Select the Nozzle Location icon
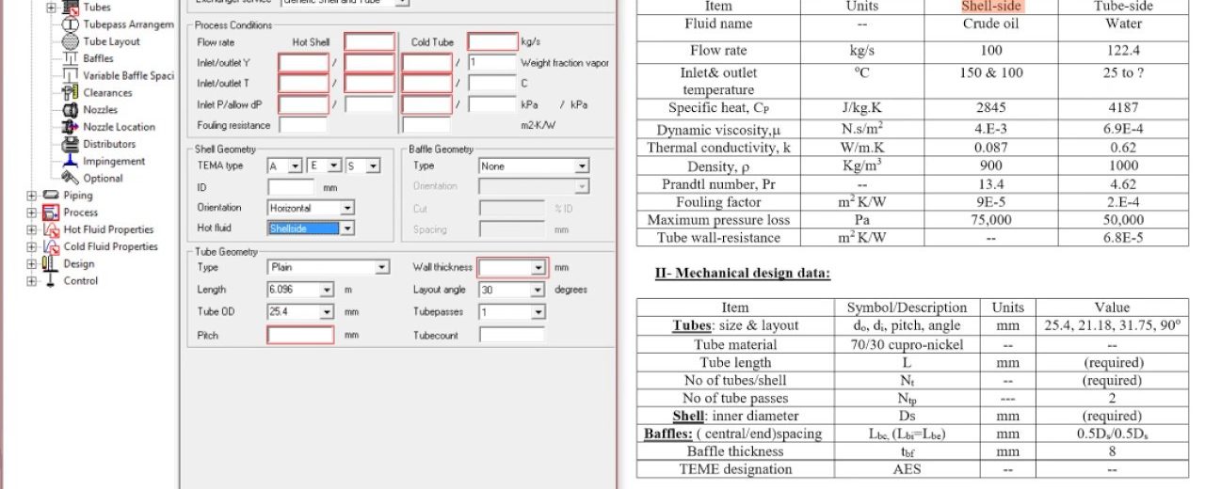1205x489 pixels. coord(70,127)
